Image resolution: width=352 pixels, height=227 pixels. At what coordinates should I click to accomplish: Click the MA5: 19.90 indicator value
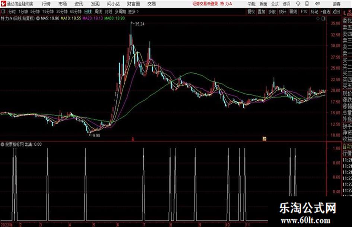coord(50,18)
